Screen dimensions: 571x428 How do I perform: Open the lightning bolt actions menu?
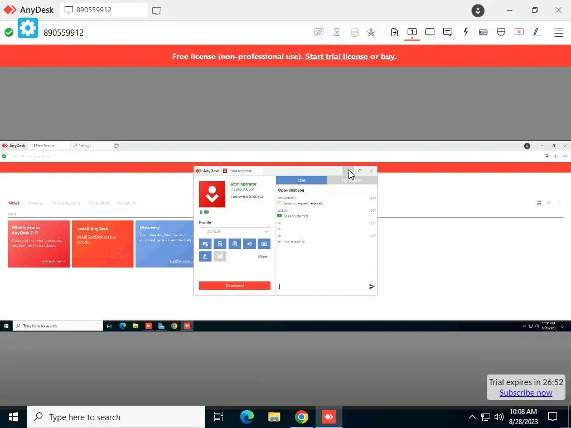coord(466,32)
